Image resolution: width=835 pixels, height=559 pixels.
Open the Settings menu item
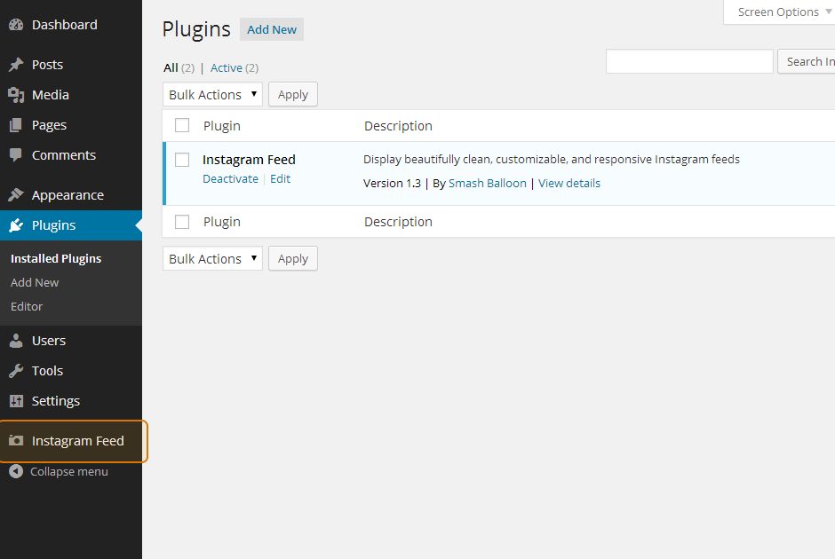tap(56, 401)
